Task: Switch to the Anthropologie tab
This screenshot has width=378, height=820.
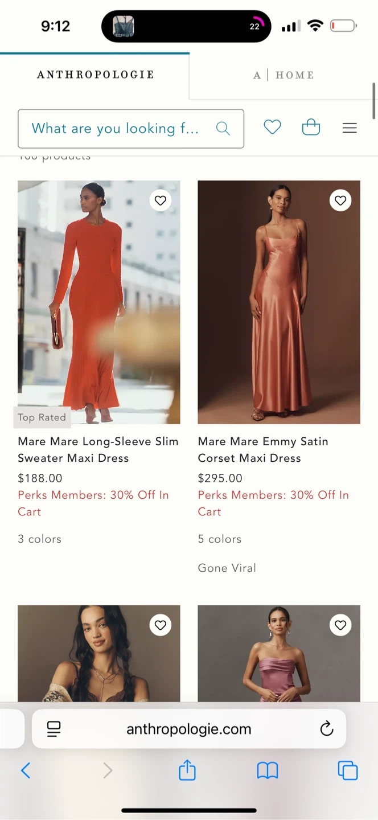Action: click(95, 75)
